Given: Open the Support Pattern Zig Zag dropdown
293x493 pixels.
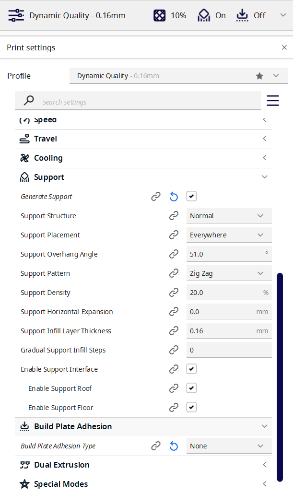Looking at the screenshot, I should coord(229,273).
